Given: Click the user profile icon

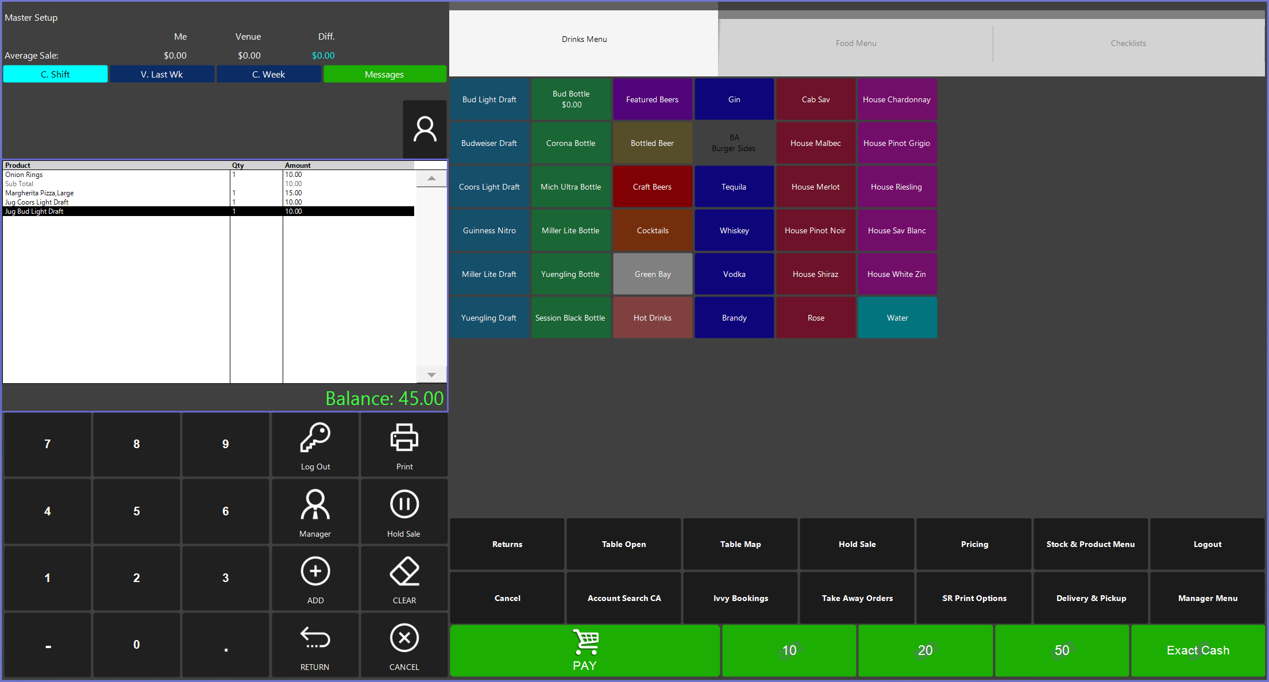Looking at the screenshot, I should (x=425, y=129).
